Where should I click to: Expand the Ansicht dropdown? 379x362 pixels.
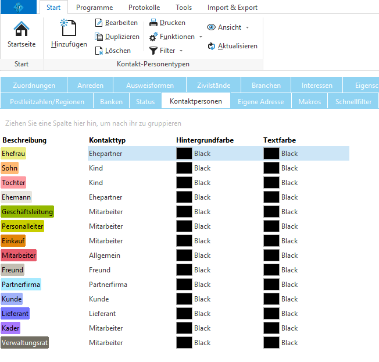tap(247, 27)
